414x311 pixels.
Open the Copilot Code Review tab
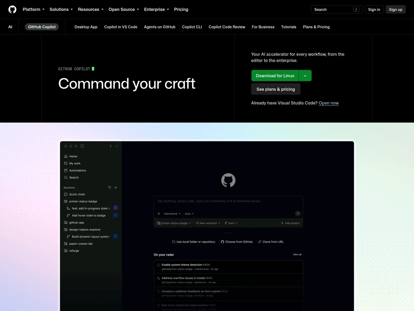[227, 27]
